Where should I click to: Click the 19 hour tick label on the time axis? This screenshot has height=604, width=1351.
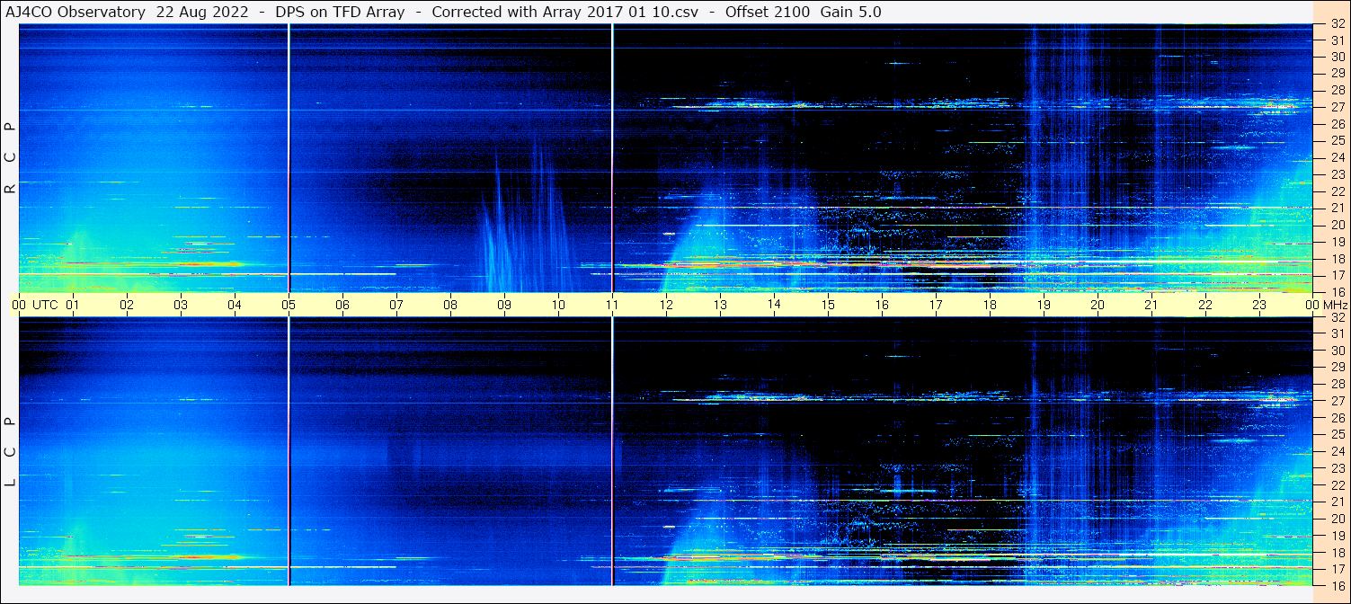pyautogui.click(x=1044, y=305)
